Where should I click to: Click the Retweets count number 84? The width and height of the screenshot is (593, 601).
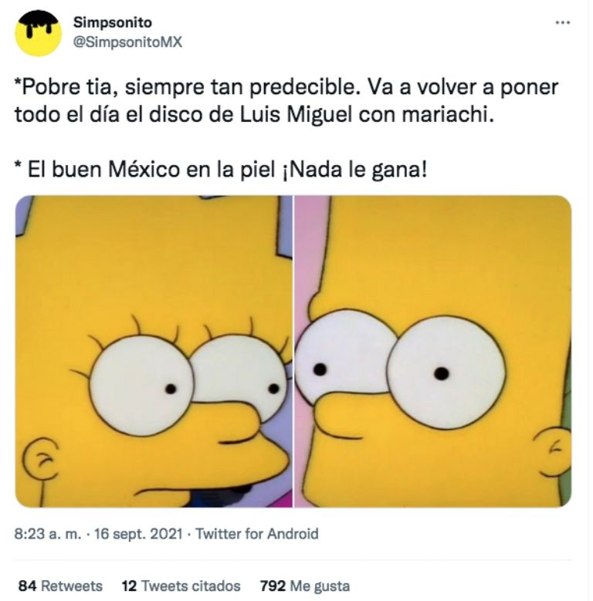27,586
